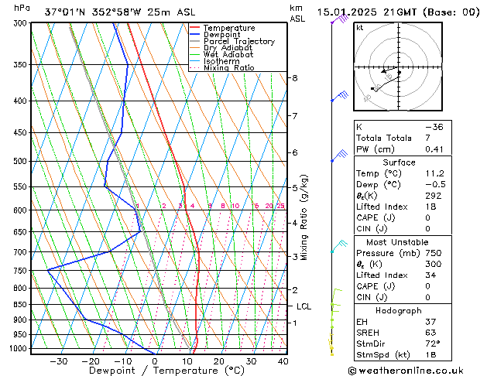Click the 8 km altitude label
Image resolution: width=487 pixels, height=376 pixels.
point(295,78)
